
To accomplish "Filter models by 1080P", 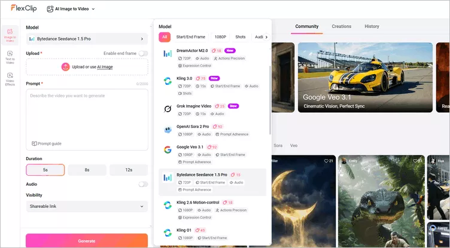I will tap(220, 37).
